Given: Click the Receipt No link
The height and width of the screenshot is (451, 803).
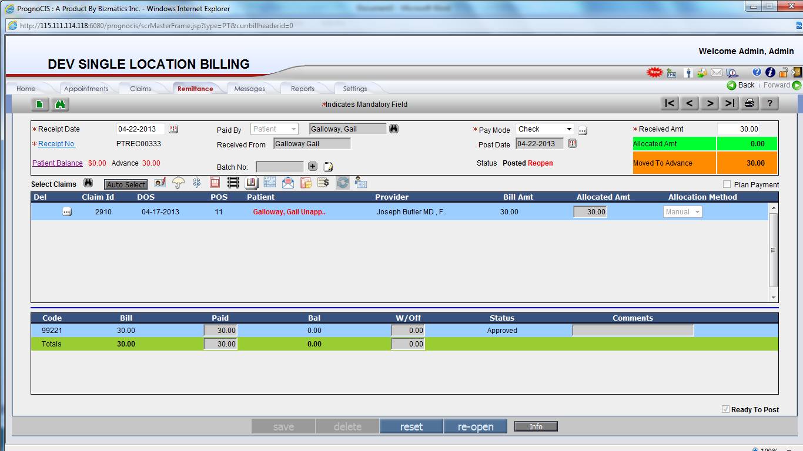Looking at the screenshot, I should tap(56, 144).
